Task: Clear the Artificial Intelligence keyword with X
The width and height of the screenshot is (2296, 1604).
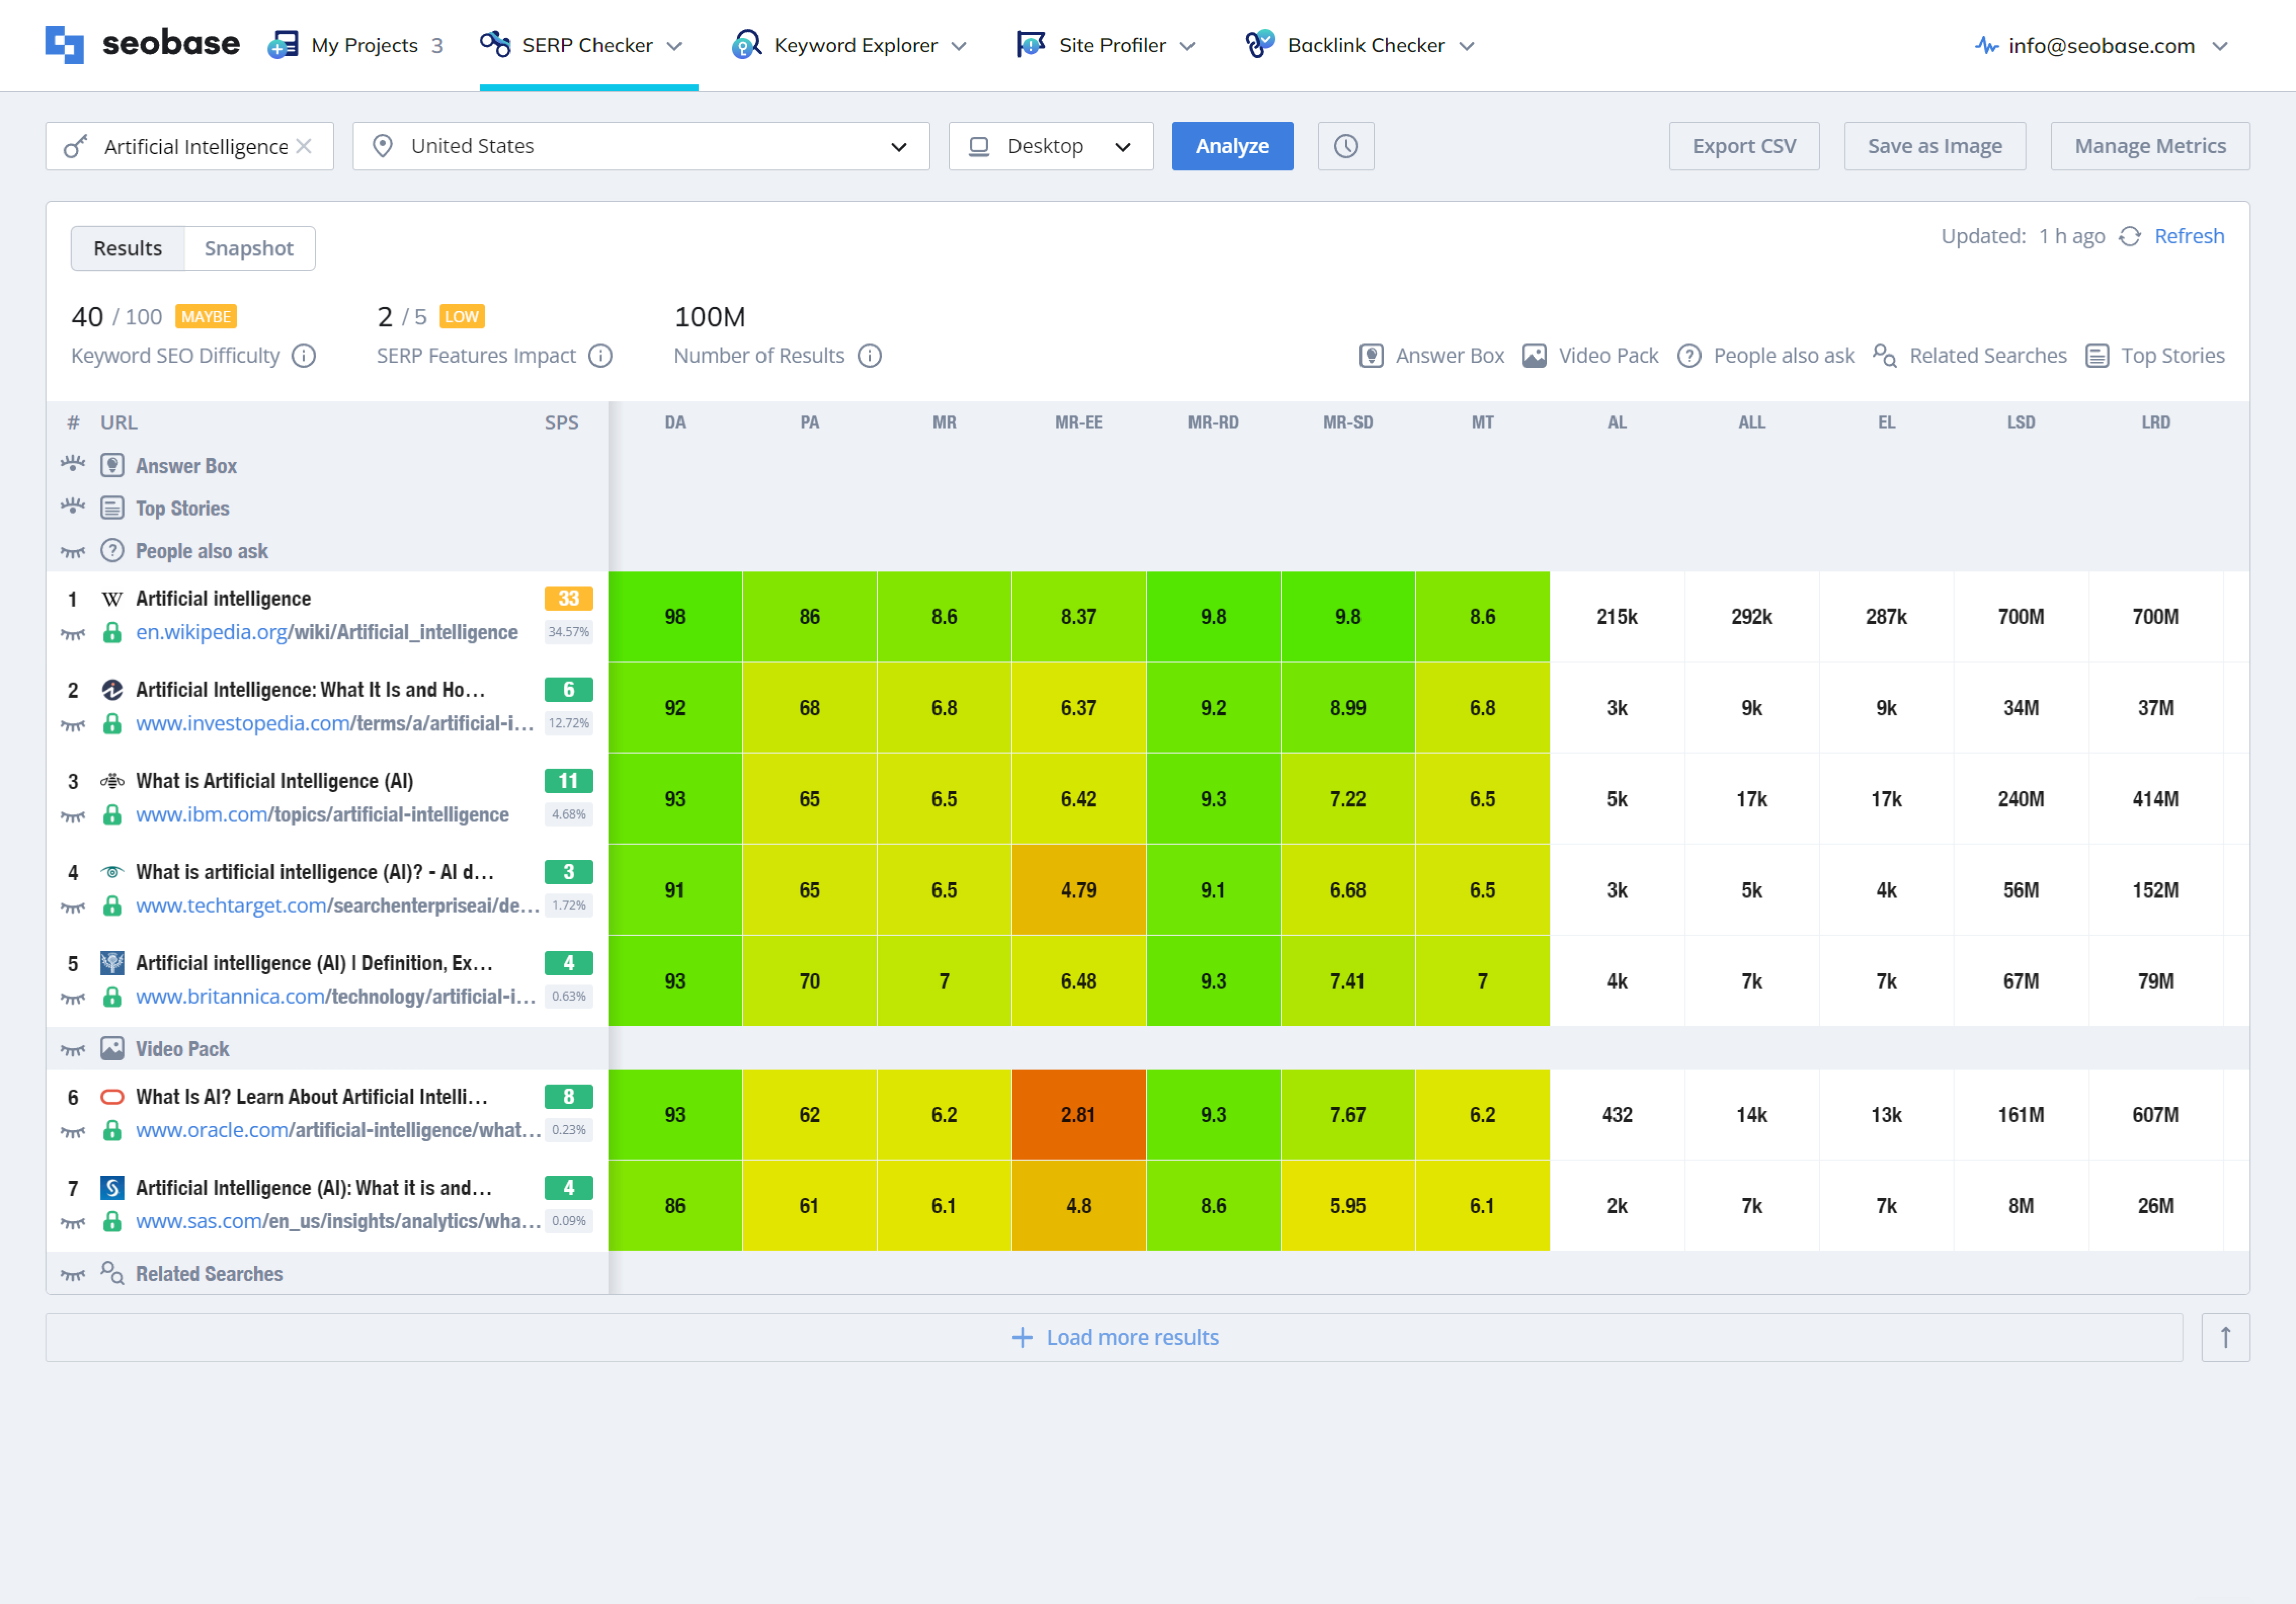Action: click(x=304, y=146)
